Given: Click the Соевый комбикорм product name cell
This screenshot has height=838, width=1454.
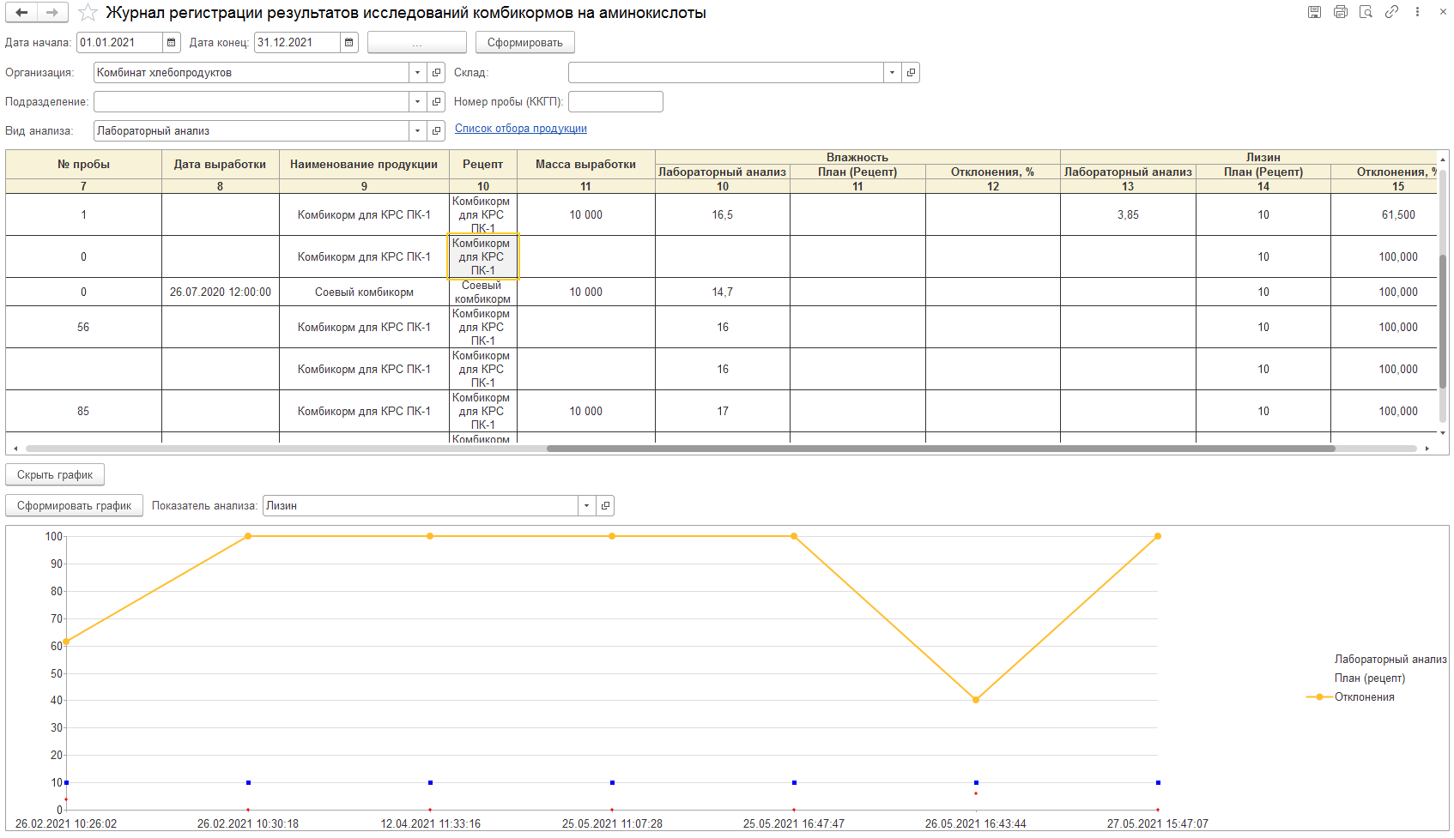Looking at the screenshot, I should [364, 292].
